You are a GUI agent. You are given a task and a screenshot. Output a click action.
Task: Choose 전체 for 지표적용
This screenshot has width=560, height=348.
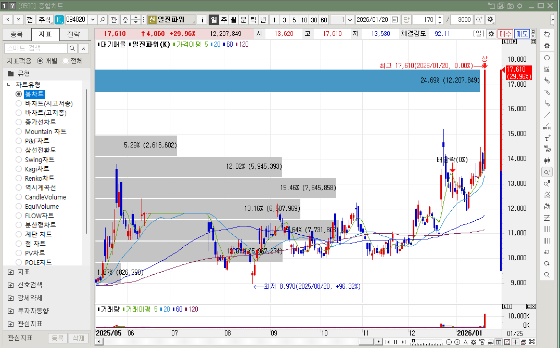click(66, 61)
